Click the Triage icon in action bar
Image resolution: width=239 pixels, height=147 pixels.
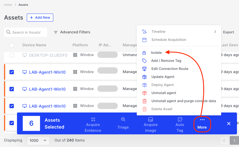pyautogui.click(x=123, y=119)
